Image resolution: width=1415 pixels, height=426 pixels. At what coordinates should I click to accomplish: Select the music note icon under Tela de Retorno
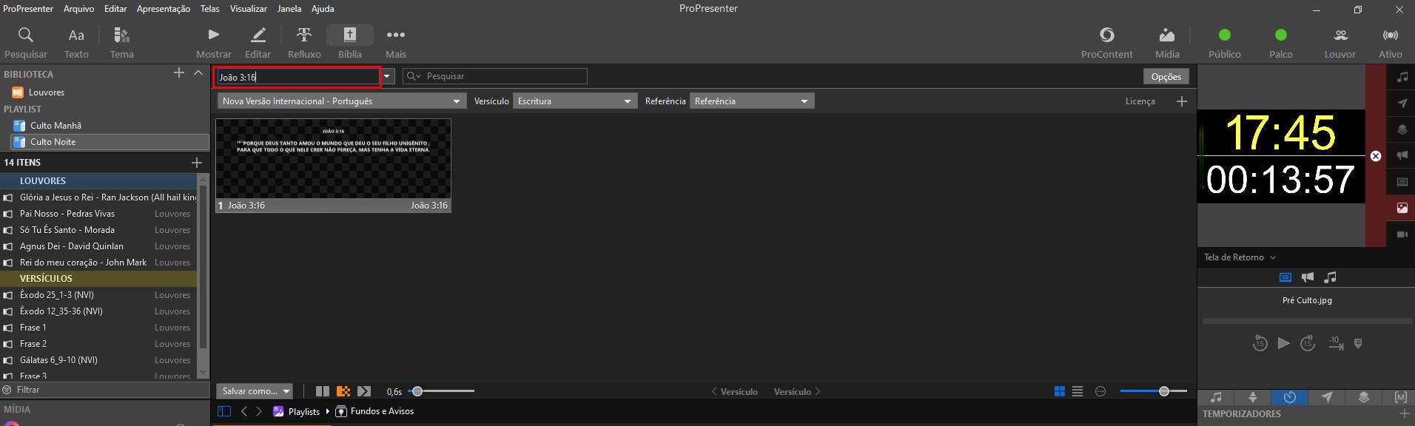[1331, 277]
